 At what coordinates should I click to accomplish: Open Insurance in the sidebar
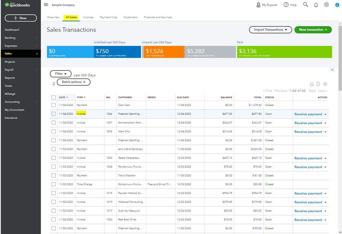point(11,118)
